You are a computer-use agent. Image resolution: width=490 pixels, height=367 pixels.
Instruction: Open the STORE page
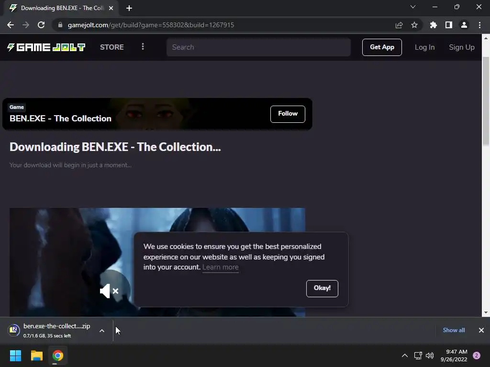[x=112, y=47]
